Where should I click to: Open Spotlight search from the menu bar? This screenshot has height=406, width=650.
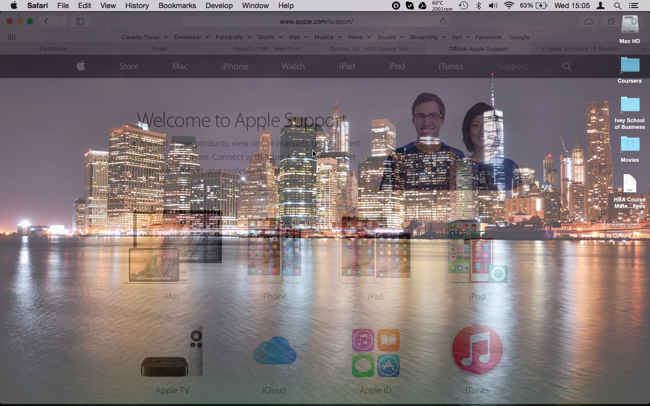tap(616, 6)
